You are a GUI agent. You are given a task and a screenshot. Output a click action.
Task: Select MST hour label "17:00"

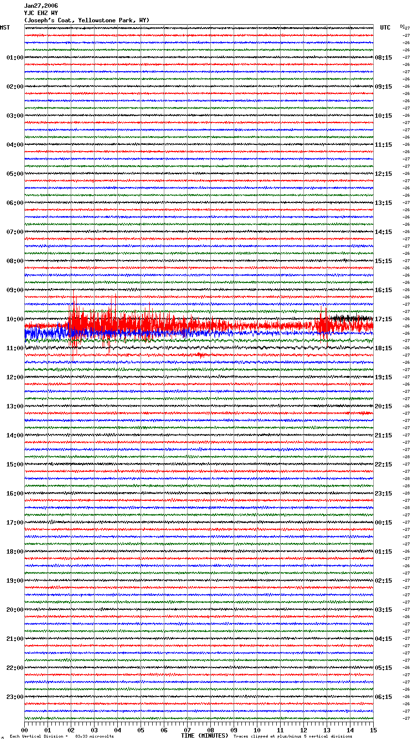pos(15,523)
